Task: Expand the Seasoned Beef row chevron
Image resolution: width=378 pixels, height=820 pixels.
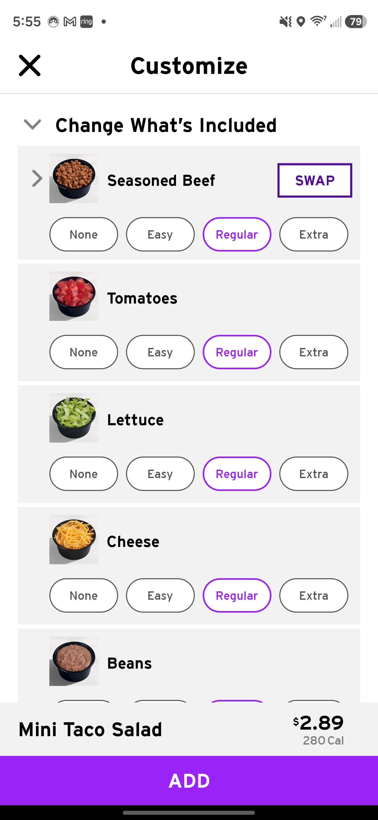Action: pos(37,178)
